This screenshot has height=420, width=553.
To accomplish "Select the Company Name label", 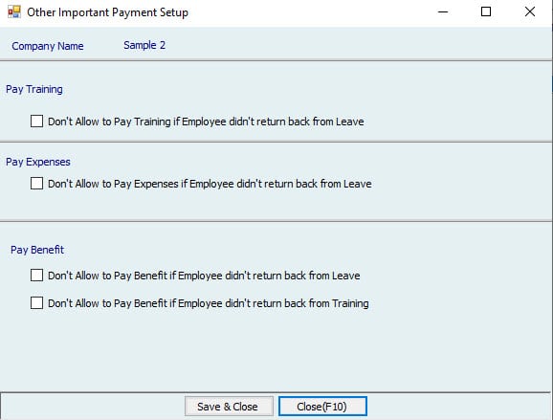I will [48, 46].
